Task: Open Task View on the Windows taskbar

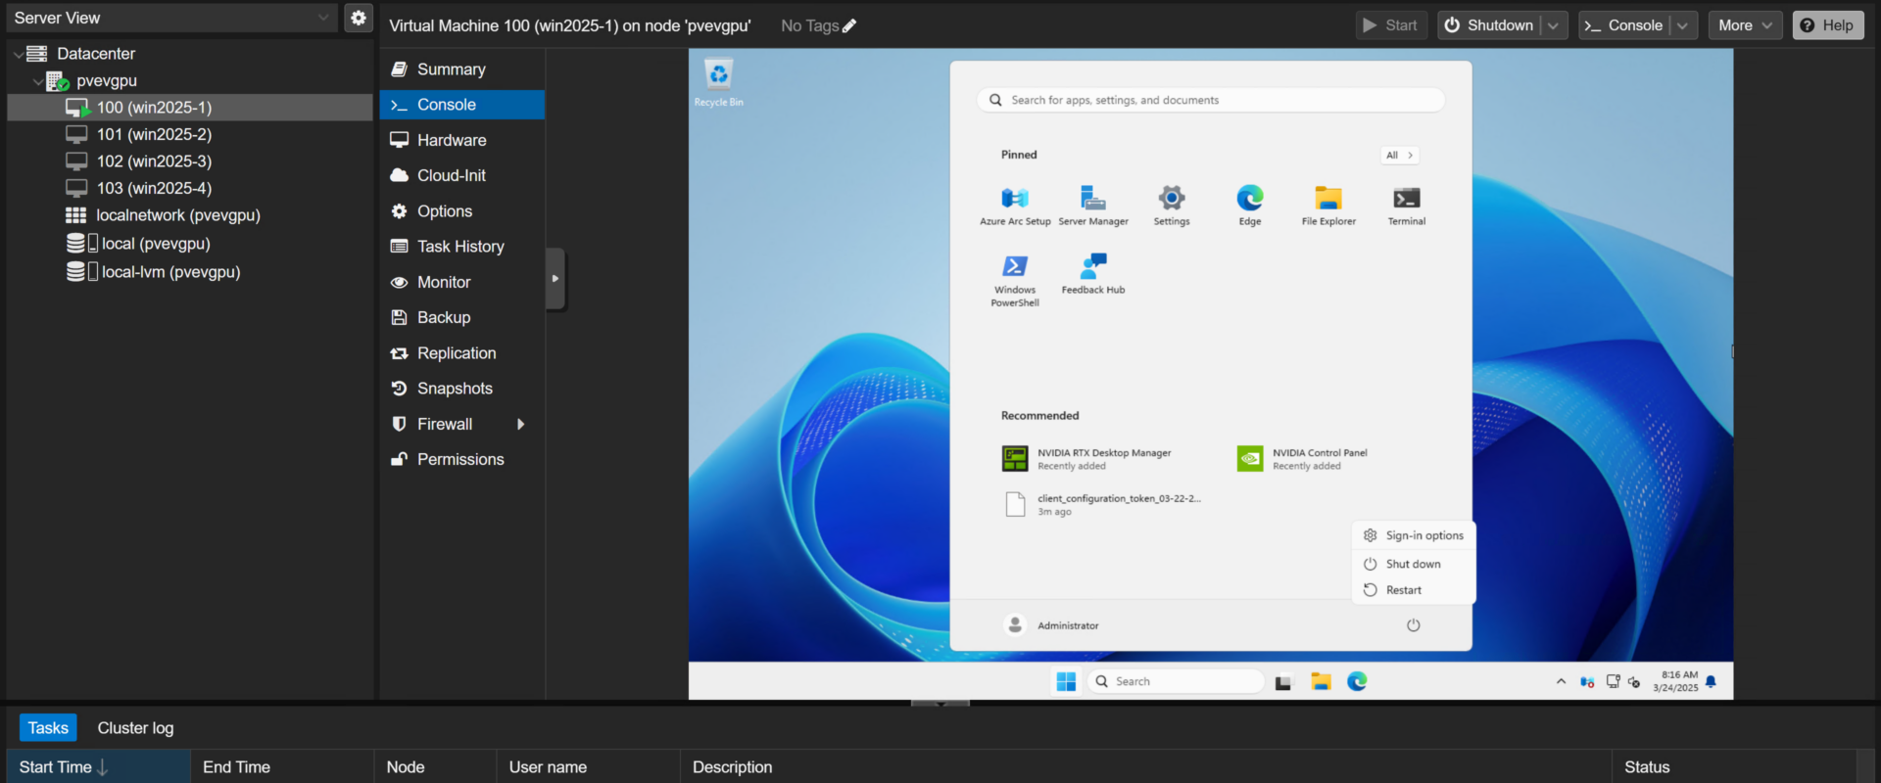Action: pos(1283,682)
